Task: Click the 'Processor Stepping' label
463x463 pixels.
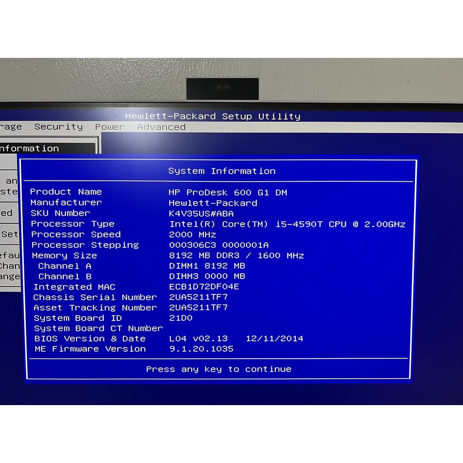Action: tap(85, 245)
